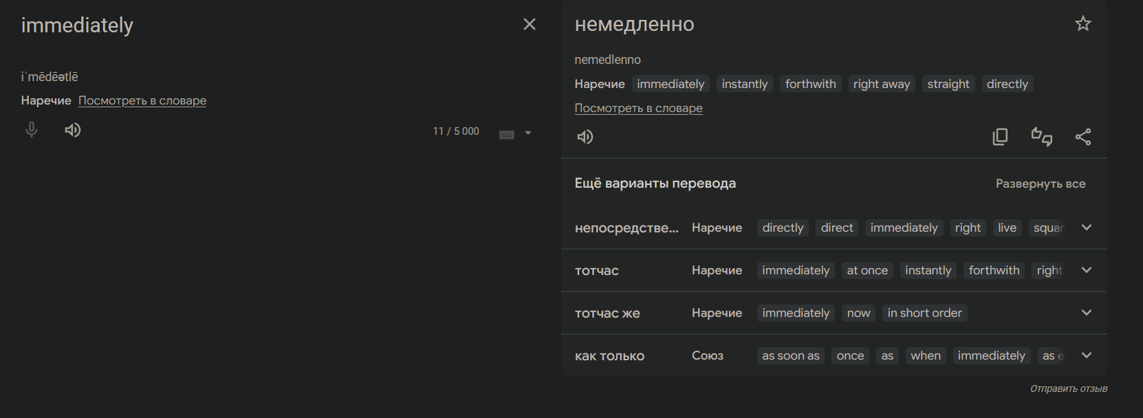Click "Развернуть все" to expand all
The width and height of the screenshot is (1143, 418).
[x=1041, y=184]
